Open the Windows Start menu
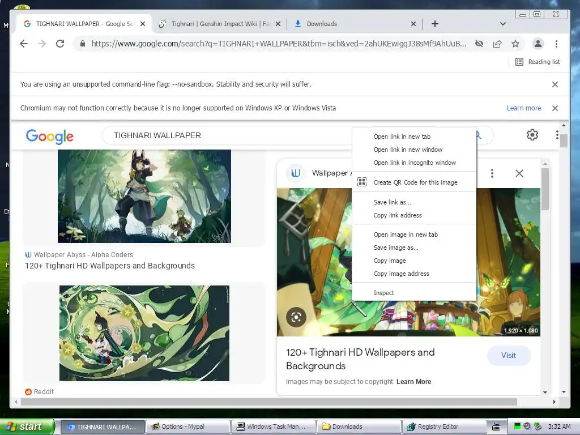This screenshot has height=435, width=580. pos(27,427)
